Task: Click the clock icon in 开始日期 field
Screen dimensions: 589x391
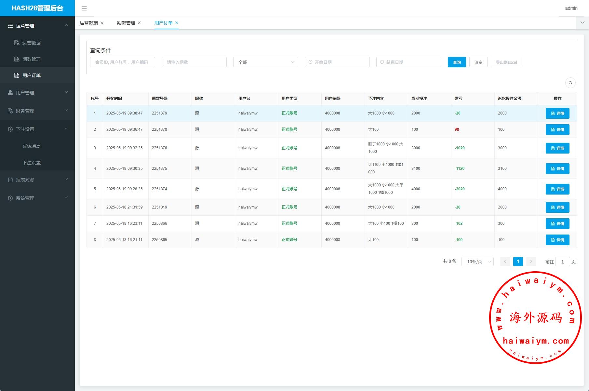Action: 310,62
